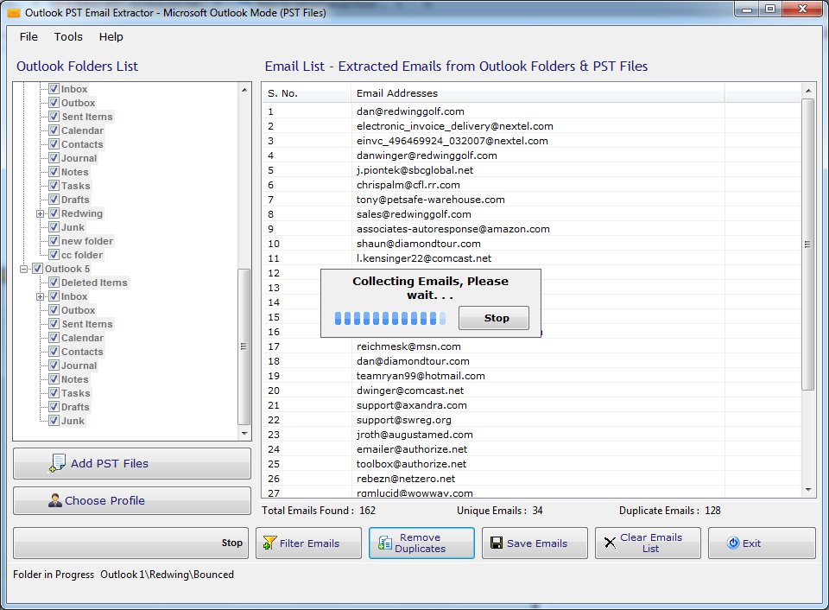
Task: Click the Remove Duplicates button
Action: tap(421, 543)
